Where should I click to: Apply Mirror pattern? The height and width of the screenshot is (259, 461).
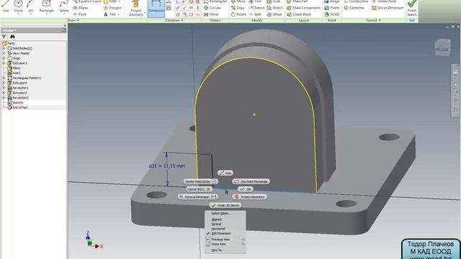click(211, 14)
